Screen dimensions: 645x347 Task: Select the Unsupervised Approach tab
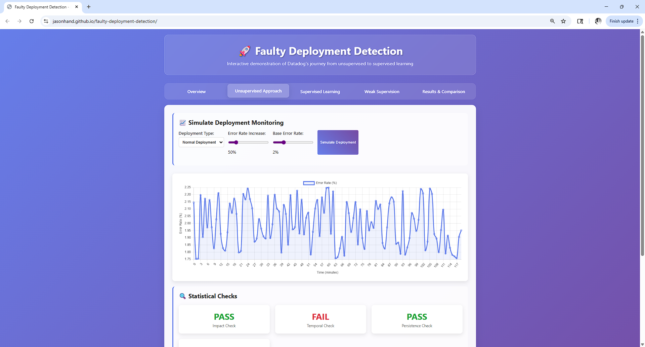(x=258, y=91)
